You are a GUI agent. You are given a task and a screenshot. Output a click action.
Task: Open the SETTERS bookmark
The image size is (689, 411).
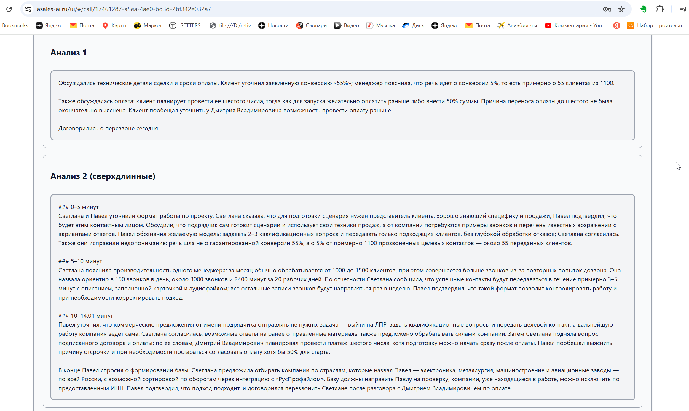coord(185,25)
